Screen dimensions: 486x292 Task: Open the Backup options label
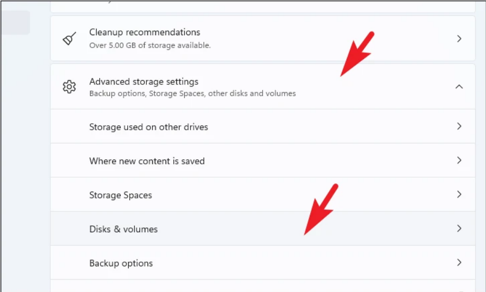[x=121, y=264]
